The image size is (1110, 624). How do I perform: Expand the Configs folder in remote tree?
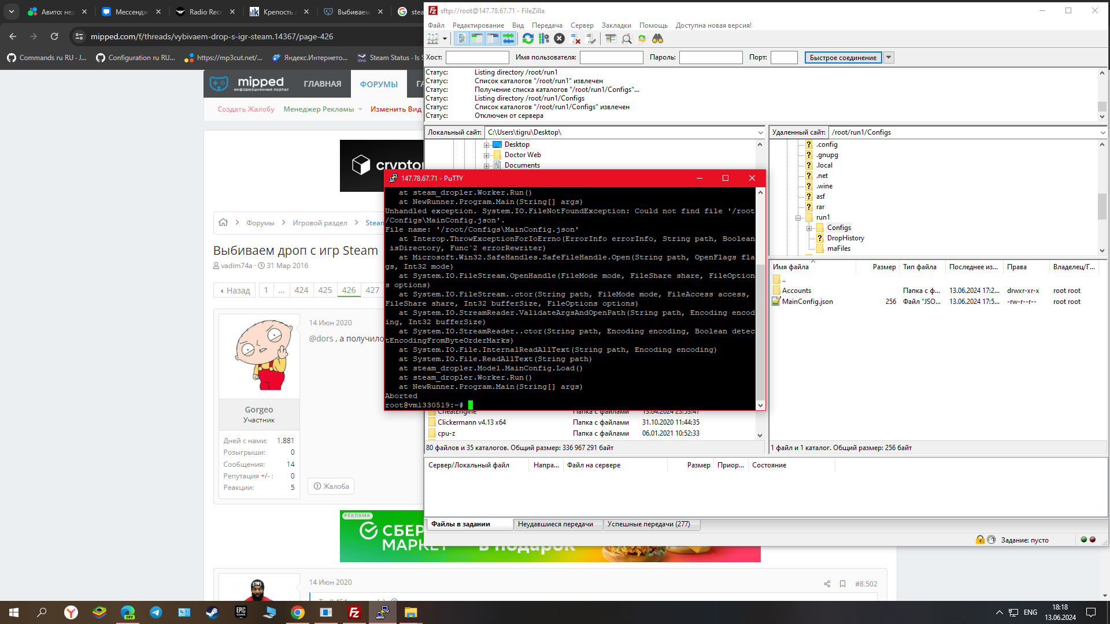809,228
